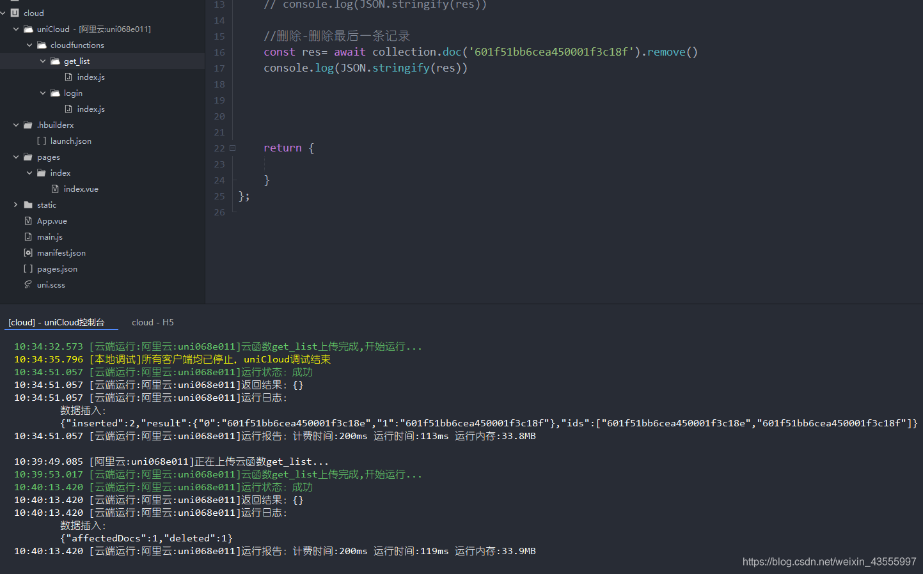Click the index.js file icon under login
Image resolution: width=923 pixels, height=574 pixels.
(68, 109)
